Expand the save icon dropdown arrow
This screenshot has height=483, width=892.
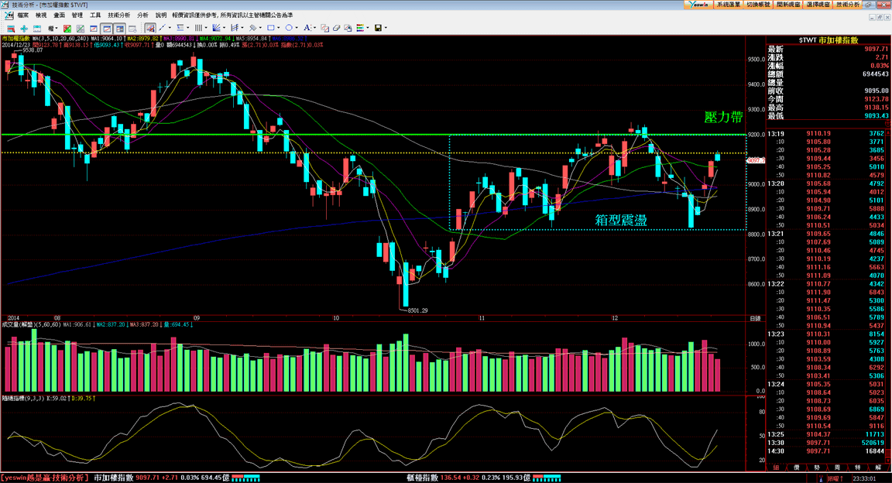tap(386, 27)
